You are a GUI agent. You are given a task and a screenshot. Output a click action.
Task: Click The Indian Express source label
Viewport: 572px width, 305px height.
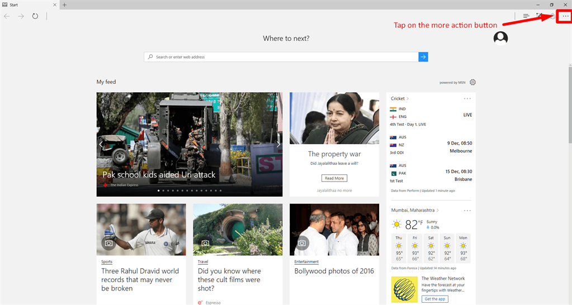click(124, 185)
